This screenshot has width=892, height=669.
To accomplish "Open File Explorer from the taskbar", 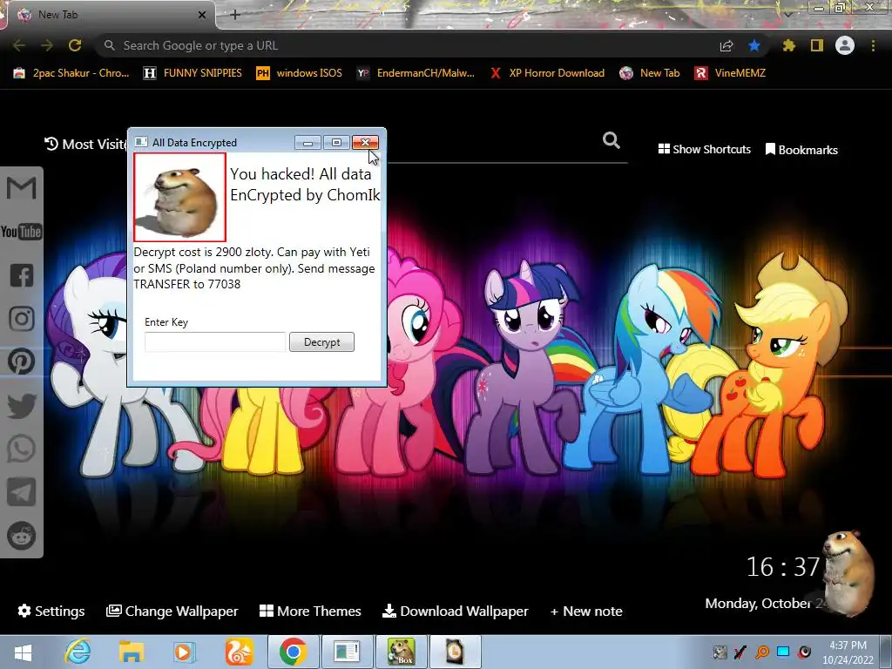I will point(131,652).
